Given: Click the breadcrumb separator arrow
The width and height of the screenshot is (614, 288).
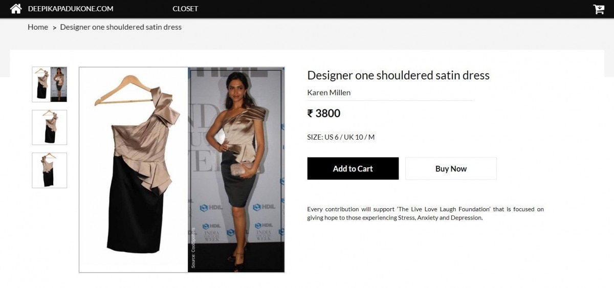Looking at the screenshot, I should [54, 28].
